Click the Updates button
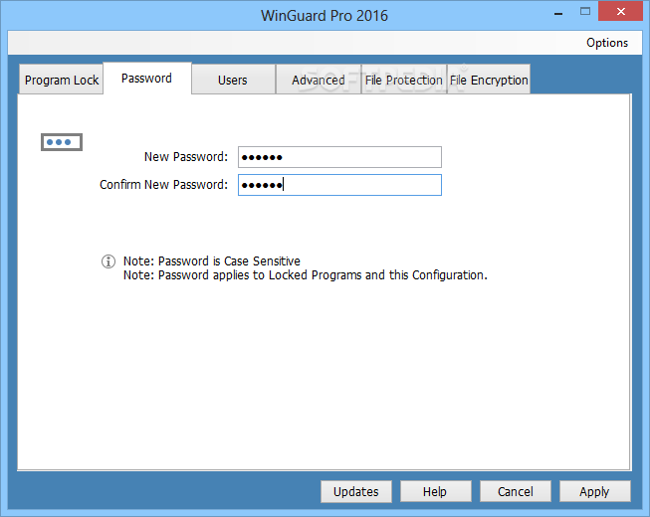Screen dimensions: 650x517 click(356, 491)
